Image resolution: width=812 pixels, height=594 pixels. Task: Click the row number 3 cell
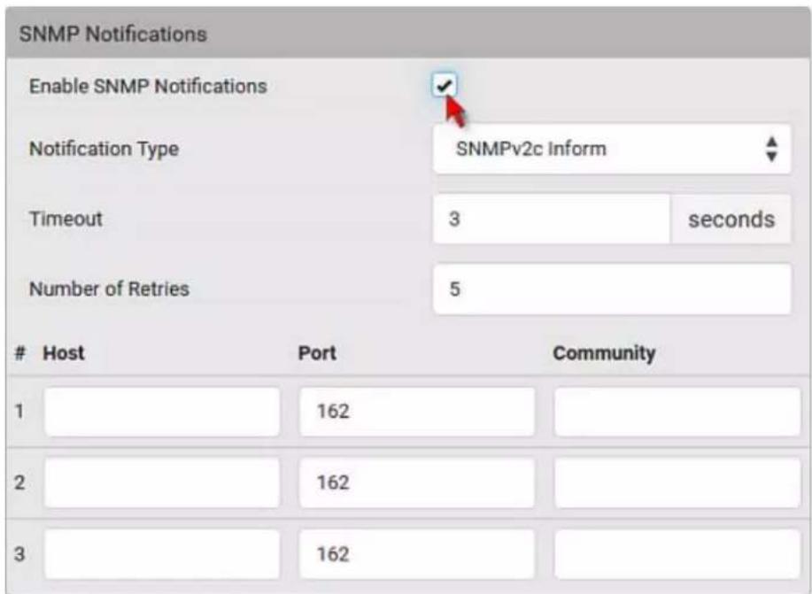click(19, 554)
